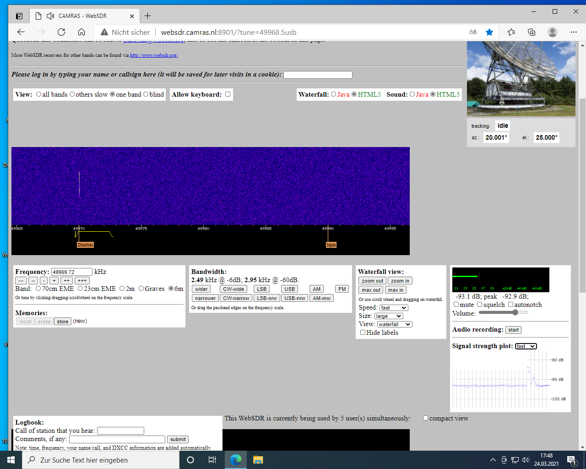
Task: Open the www.websdr.org link
Action: [x=153, y=55]
